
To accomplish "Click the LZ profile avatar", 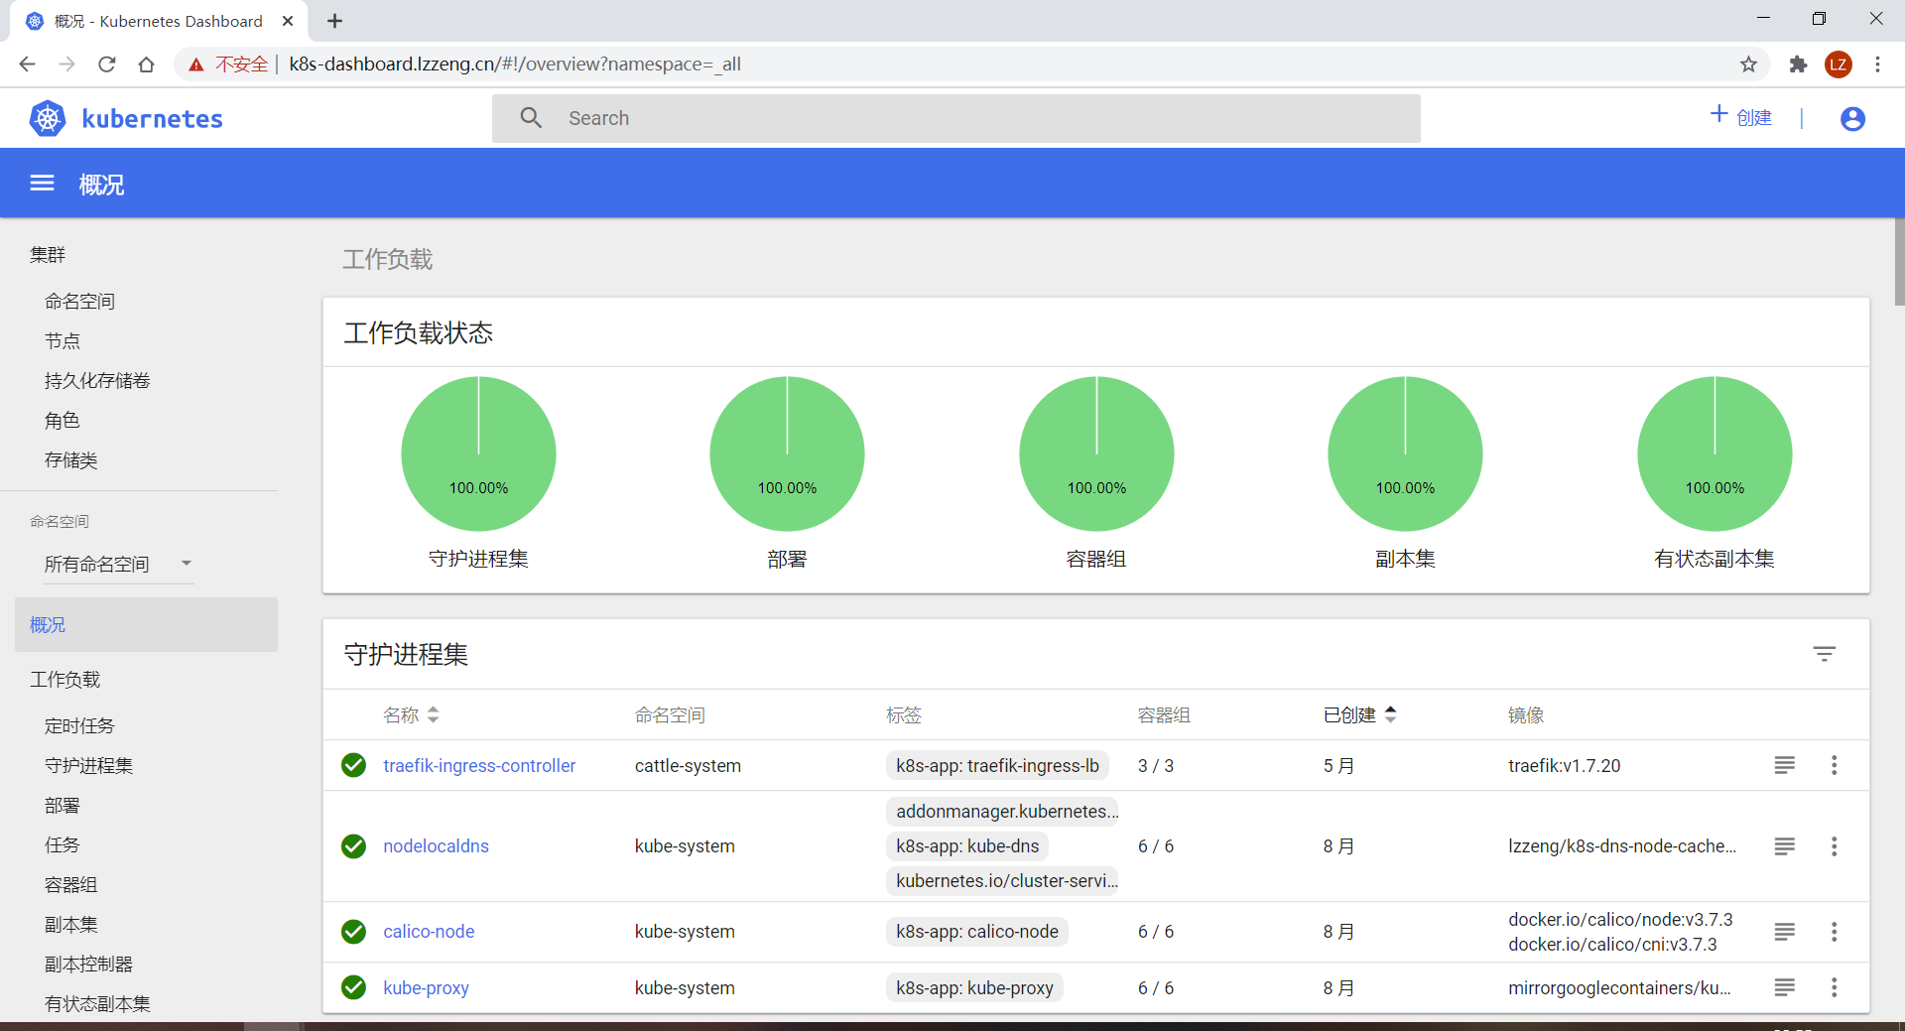I will 1839,64.
